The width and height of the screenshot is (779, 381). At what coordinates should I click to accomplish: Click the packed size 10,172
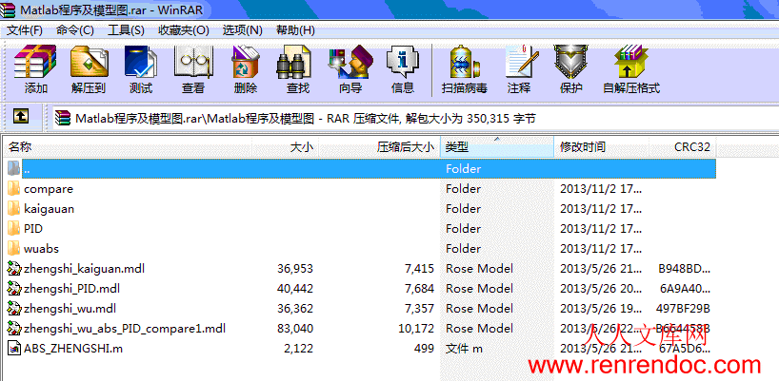[416, 328]
